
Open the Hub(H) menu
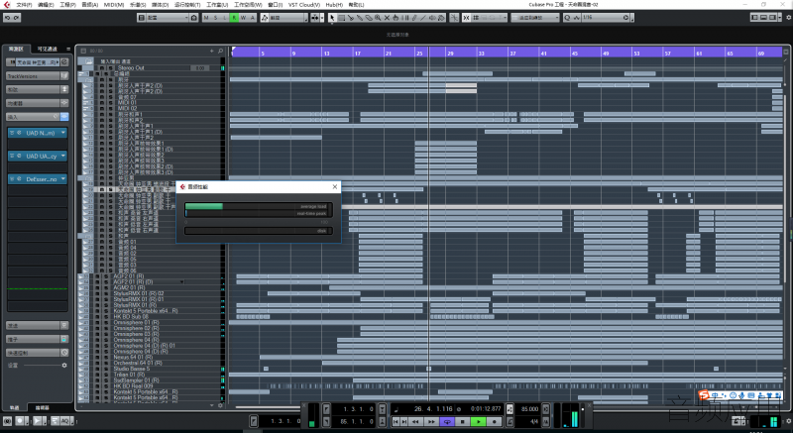pyautogui.click(x=334, y=5)
